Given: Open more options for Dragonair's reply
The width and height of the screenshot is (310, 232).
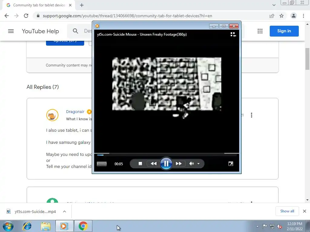Looking at the screenshot, I should point(252,115).
